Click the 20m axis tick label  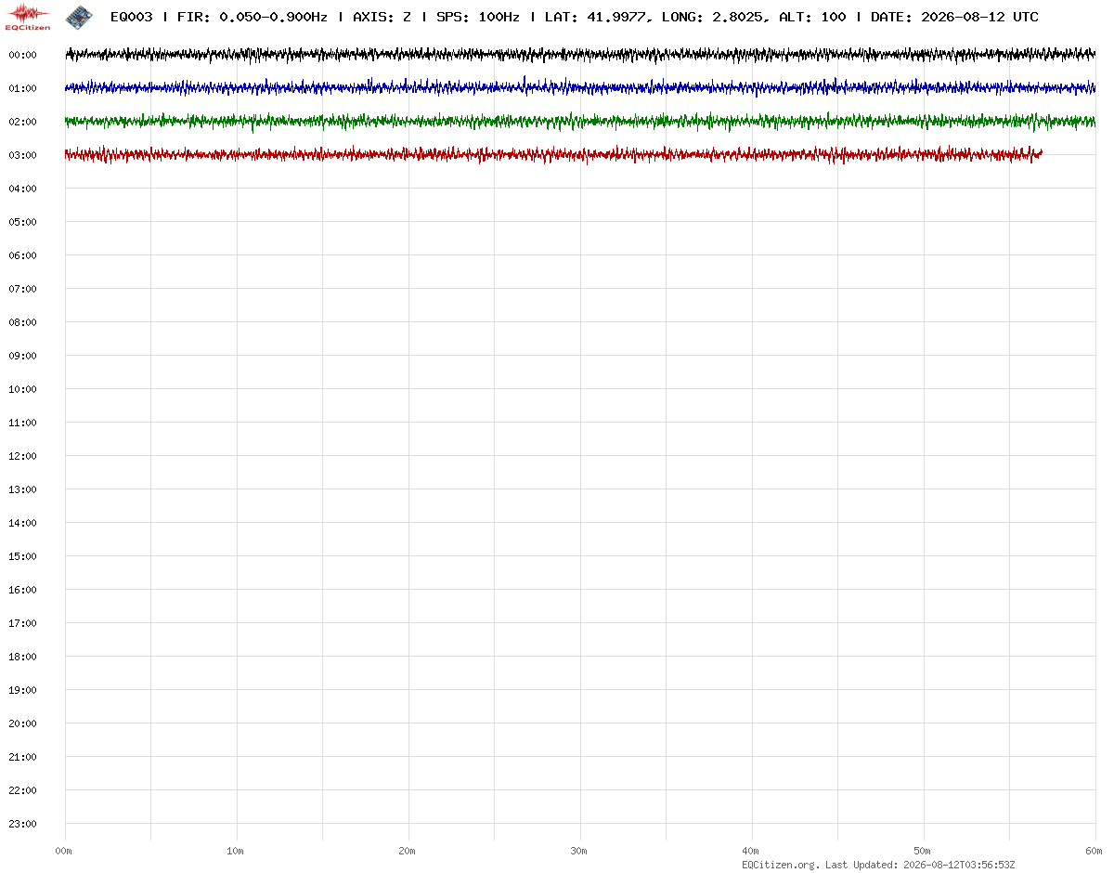tap(407, 851)
